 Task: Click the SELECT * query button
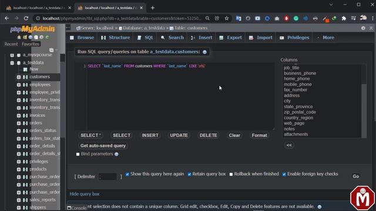tap(90, 135)
